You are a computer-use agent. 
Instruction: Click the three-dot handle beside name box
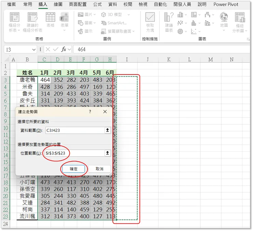40,49
